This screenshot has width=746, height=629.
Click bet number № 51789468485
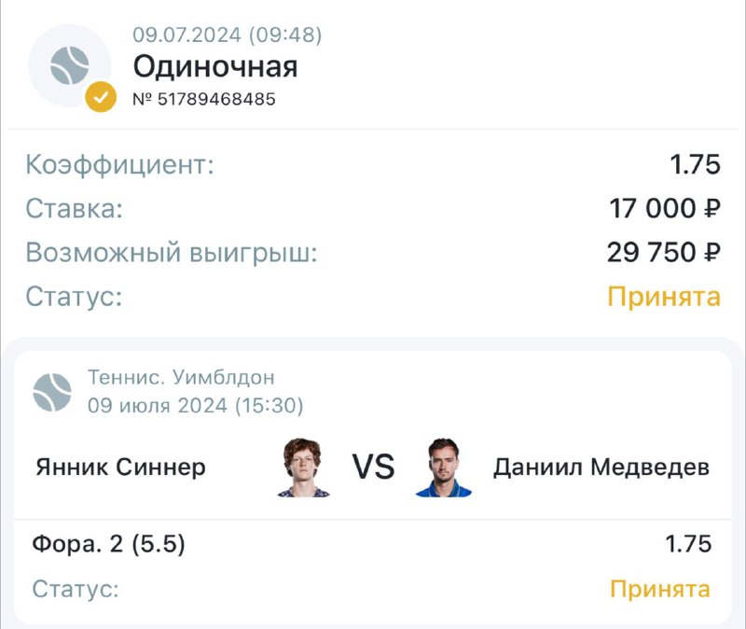[203, 99]
